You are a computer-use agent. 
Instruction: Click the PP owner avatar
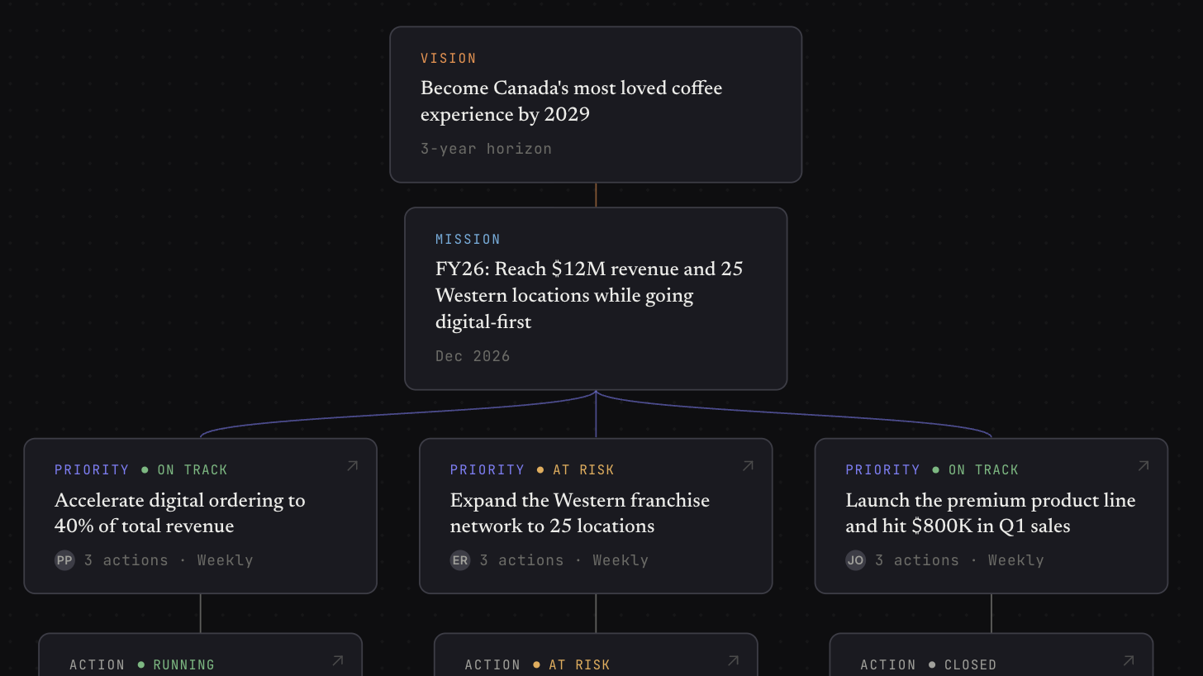64,560
